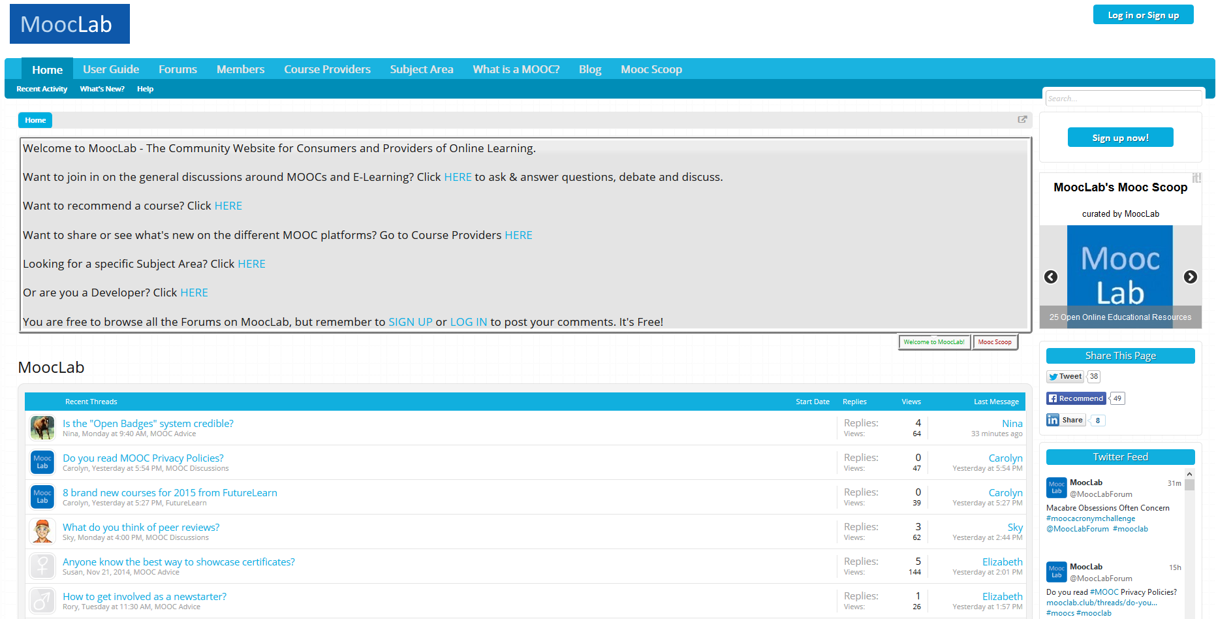The height and width of the screenshot is (619, 1216).
Task: Open the User Guide tab
Action: [x=111, y=69]
